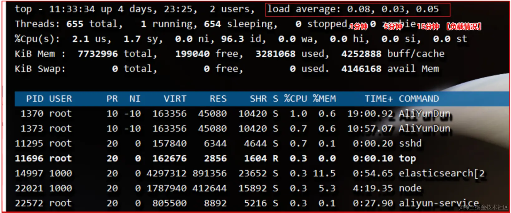Click the %MEM column header
The width and height of the screenshot is (511, 213).
(324, 99)
